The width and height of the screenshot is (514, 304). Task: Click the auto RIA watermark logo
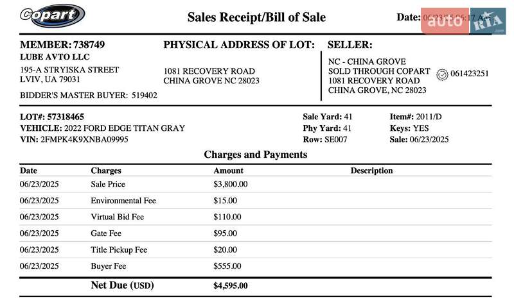coord(463,21)
